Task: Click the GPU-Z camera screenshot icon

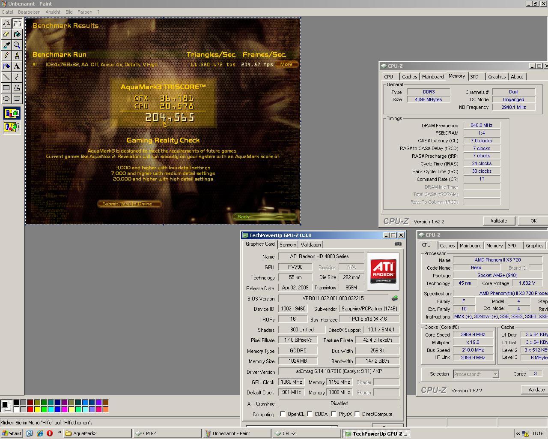Action: coord(398,244)
